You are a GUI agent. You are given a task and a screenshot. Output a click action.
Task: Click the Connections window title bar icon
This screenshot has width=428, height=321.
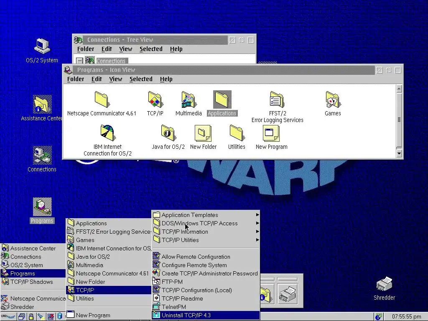pyautogui.click(x=78, y=40)
